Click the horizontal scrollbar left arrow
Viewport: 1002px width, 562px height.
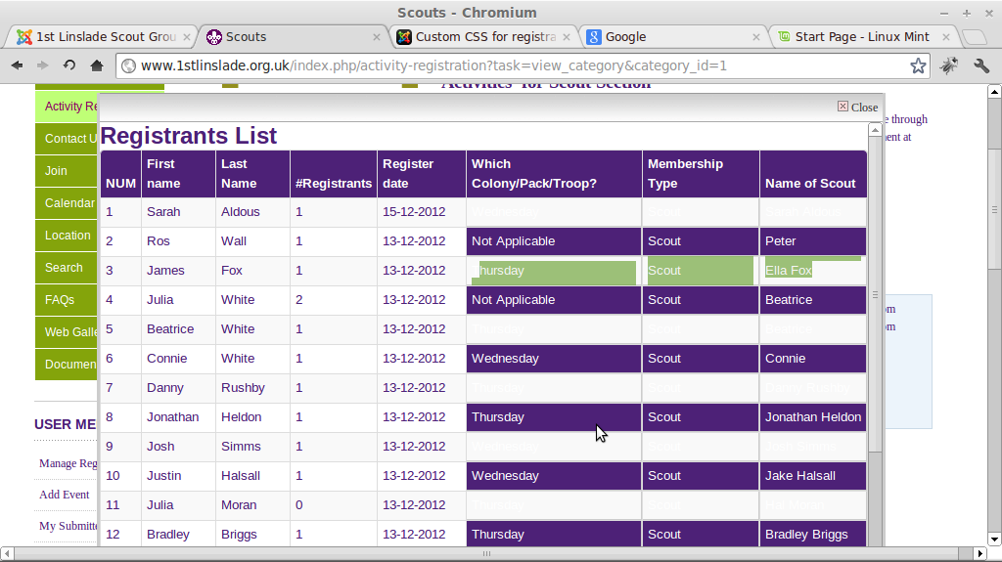click(7, 553)
